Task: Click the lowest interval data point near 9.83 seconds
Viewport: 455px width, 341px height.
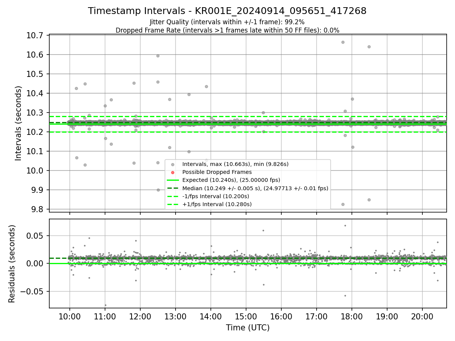Action: 343,204
